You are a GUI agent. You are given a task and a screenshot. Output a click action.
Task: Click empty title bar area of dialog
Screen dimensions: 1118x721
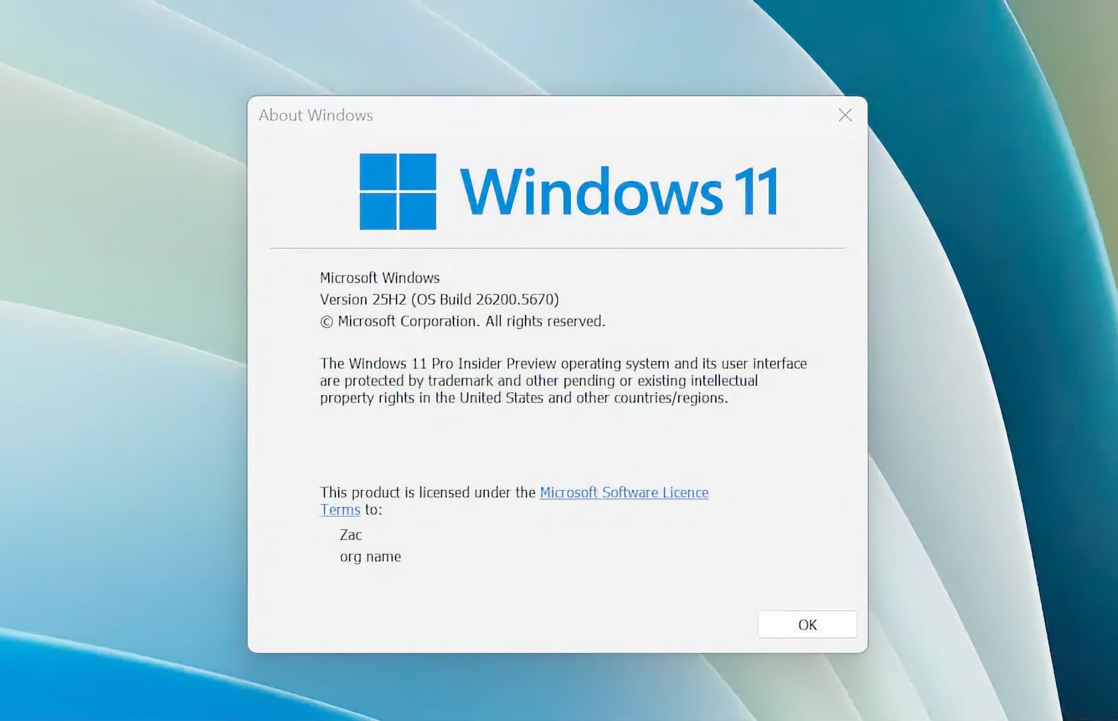click(x=601, y=115)
